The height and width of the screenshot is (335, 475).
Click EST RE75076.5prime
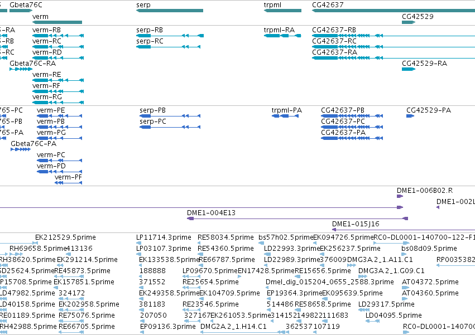(87, 315)
